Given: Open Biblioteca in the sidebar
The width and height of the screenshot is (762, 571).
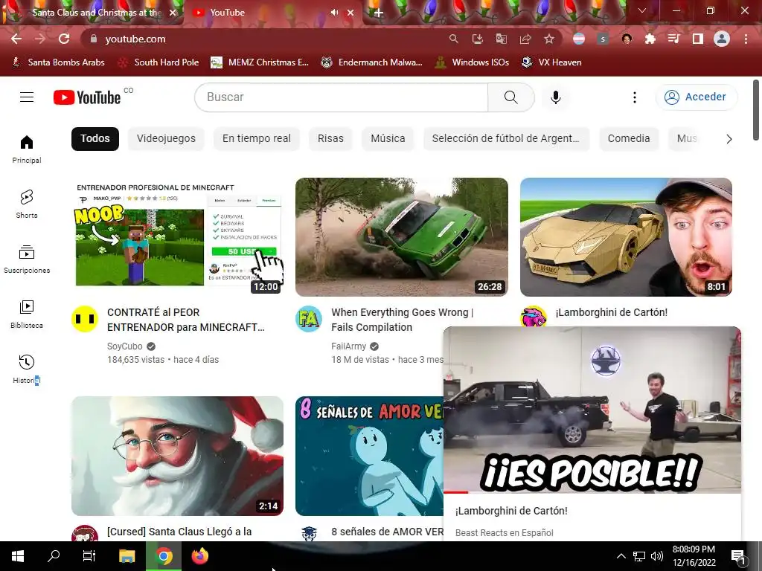Looking at the screenshot, I should pyautogui.click(x=27, y=314).
